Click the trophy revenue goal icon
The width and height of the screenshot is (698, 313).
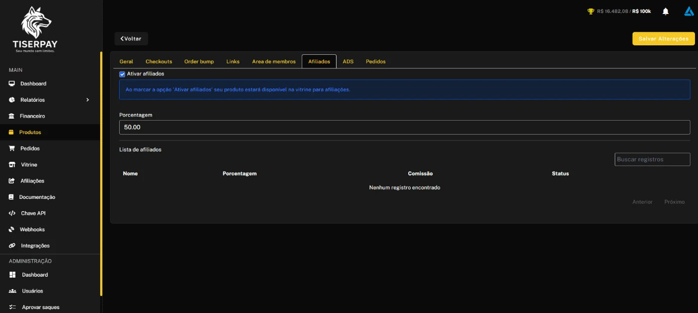click(x=591, y=11)
